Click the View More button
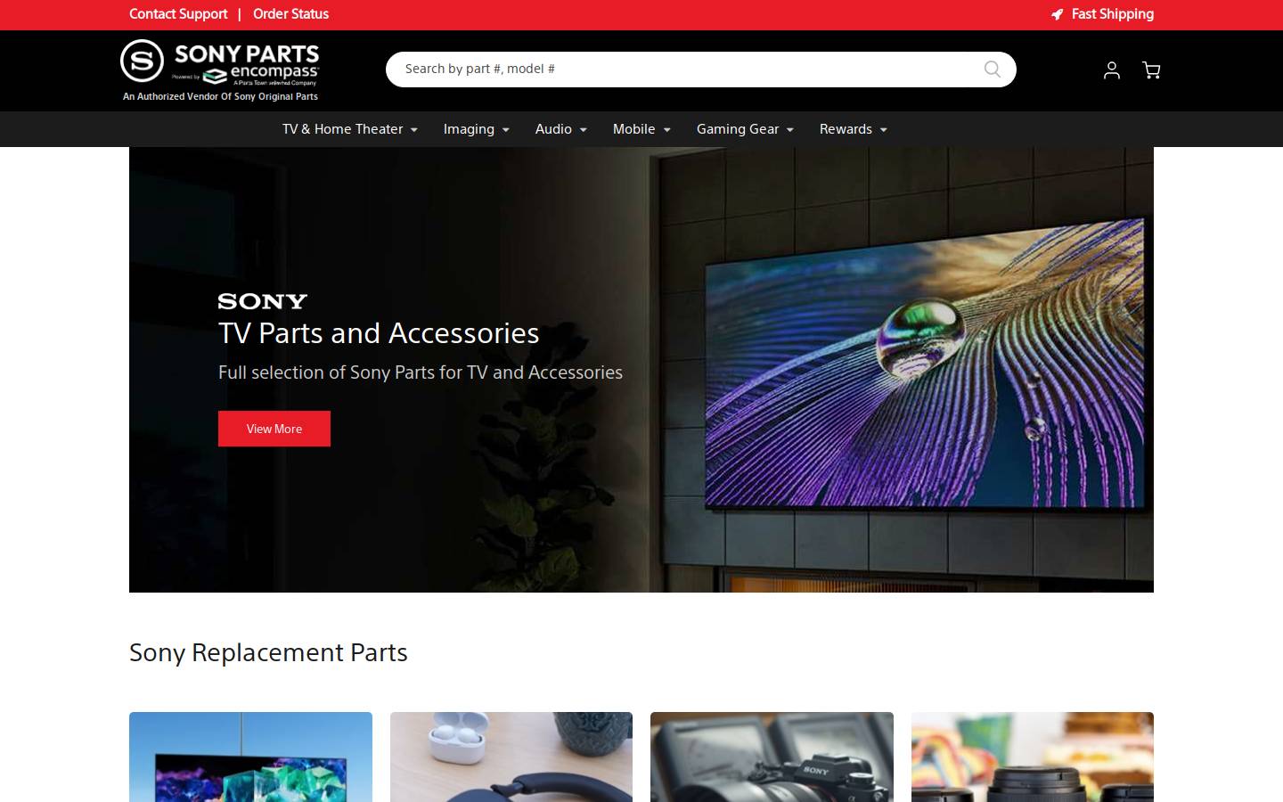1283x802 pixels. coord(274,429)
